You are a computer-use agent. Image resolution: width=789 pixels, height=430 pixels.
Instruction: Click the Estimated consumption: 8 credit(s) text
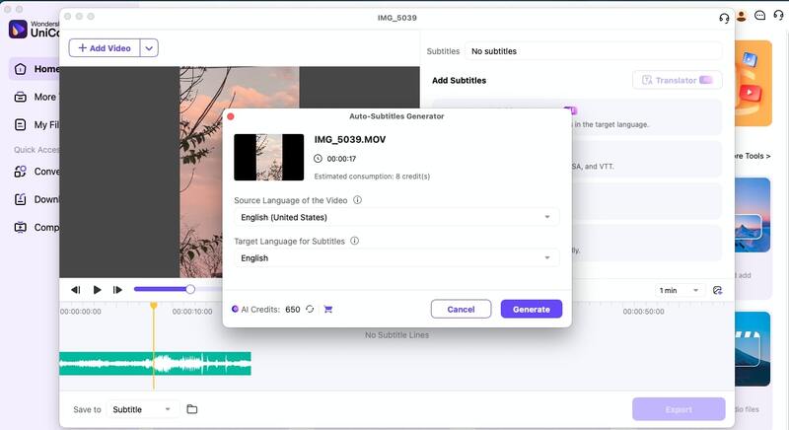(x=372, y=177)
